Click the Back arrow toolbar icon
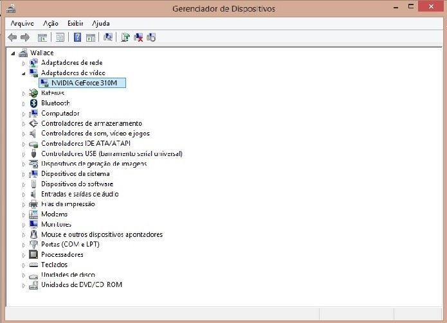Screen dimensions: 447x323 coord(12,37)
